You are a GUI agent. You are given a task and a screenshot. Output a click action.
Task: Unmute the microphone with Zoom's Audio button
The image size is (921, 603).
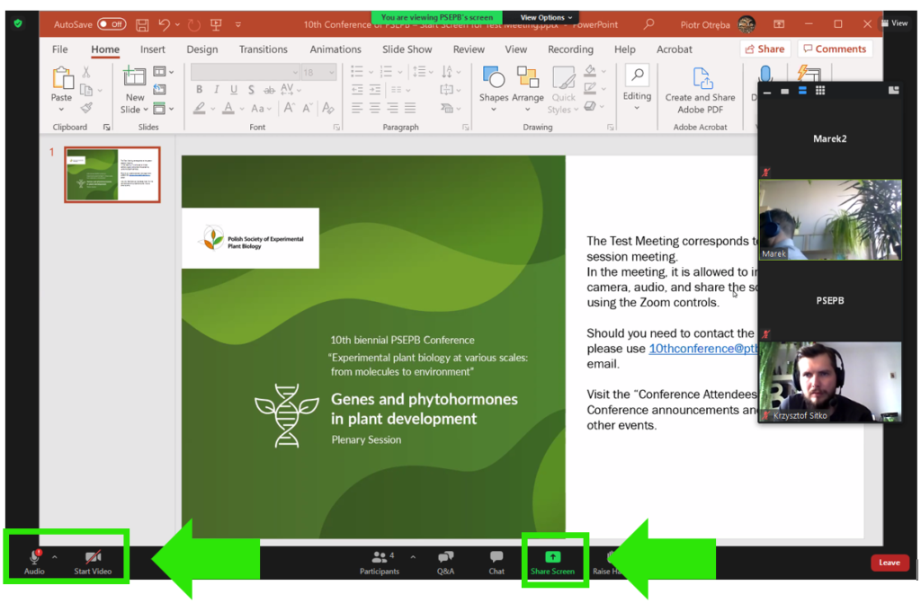[x=35, y=562]
